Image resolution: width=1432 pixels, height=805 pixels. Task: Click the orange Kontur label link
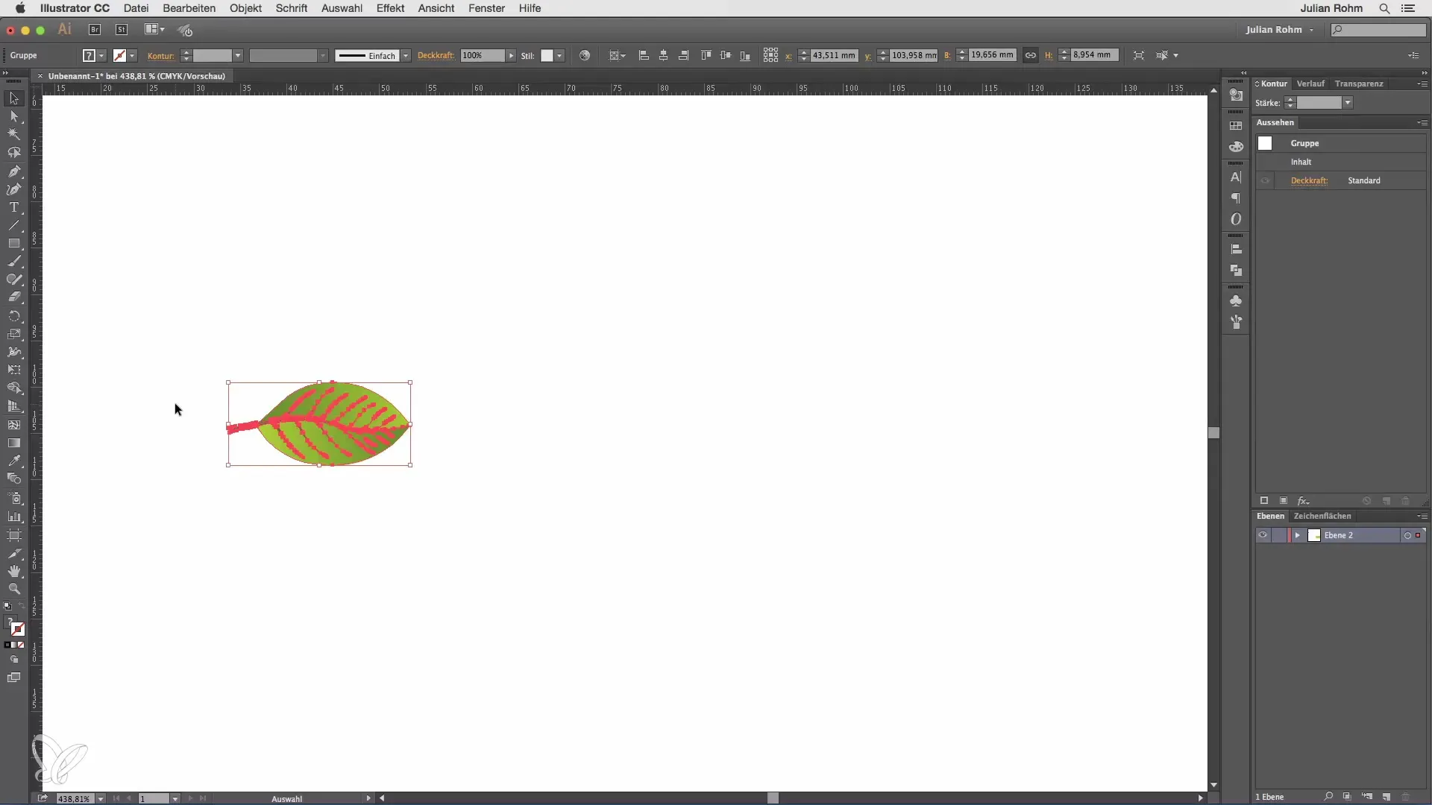pos(160,56)
